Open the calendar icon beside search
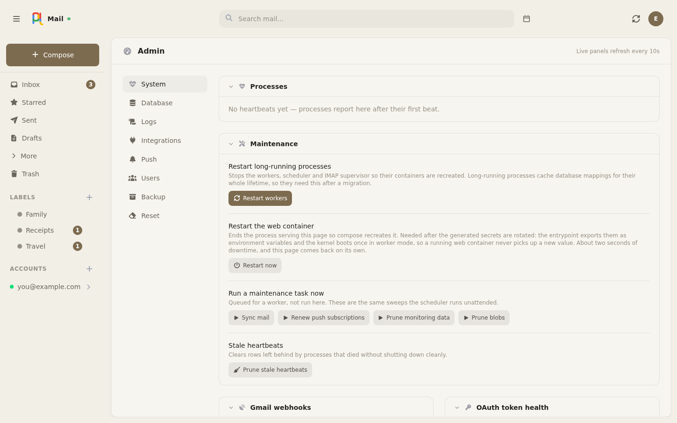 coord(527,19)
